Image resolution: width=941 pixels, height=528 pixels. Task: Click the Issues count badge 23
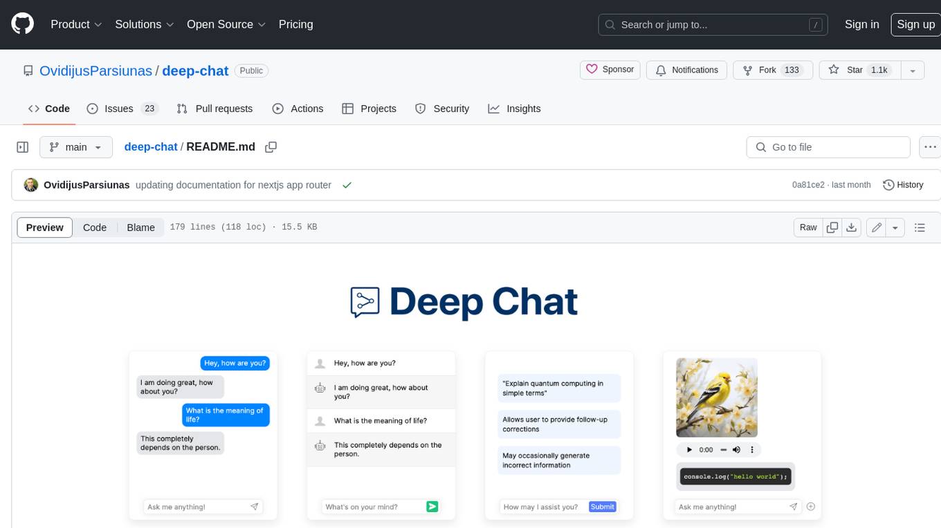click(149, 109)
